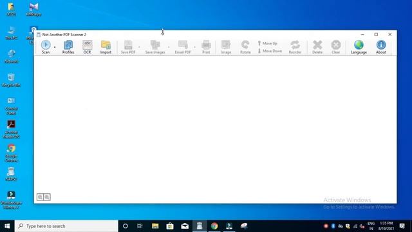Click the Save PDF toolbar icon

[128, 47]
